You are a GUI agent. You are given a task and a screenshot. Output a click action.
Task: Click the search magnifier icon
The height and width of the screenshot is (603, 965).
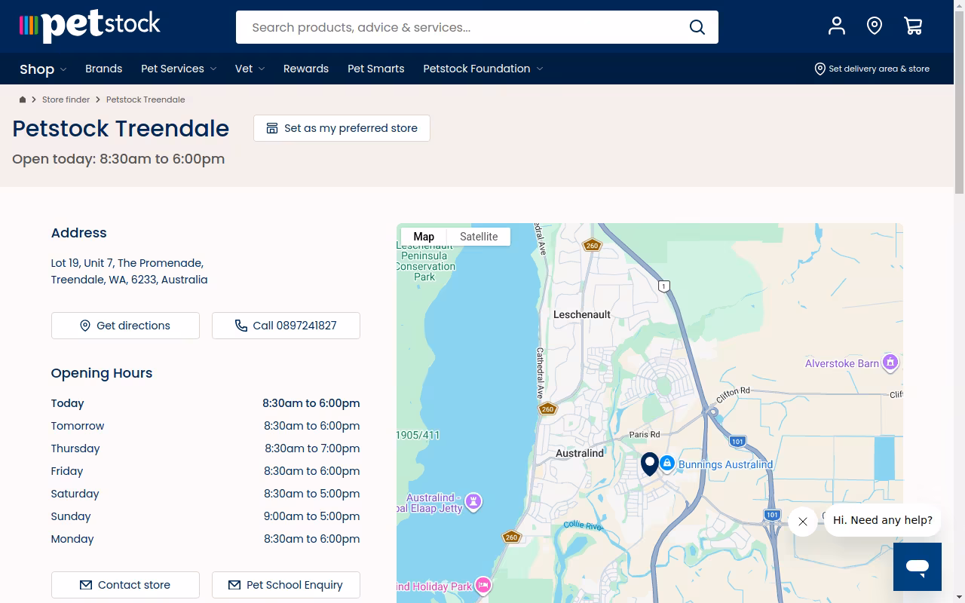pos(697,27)
